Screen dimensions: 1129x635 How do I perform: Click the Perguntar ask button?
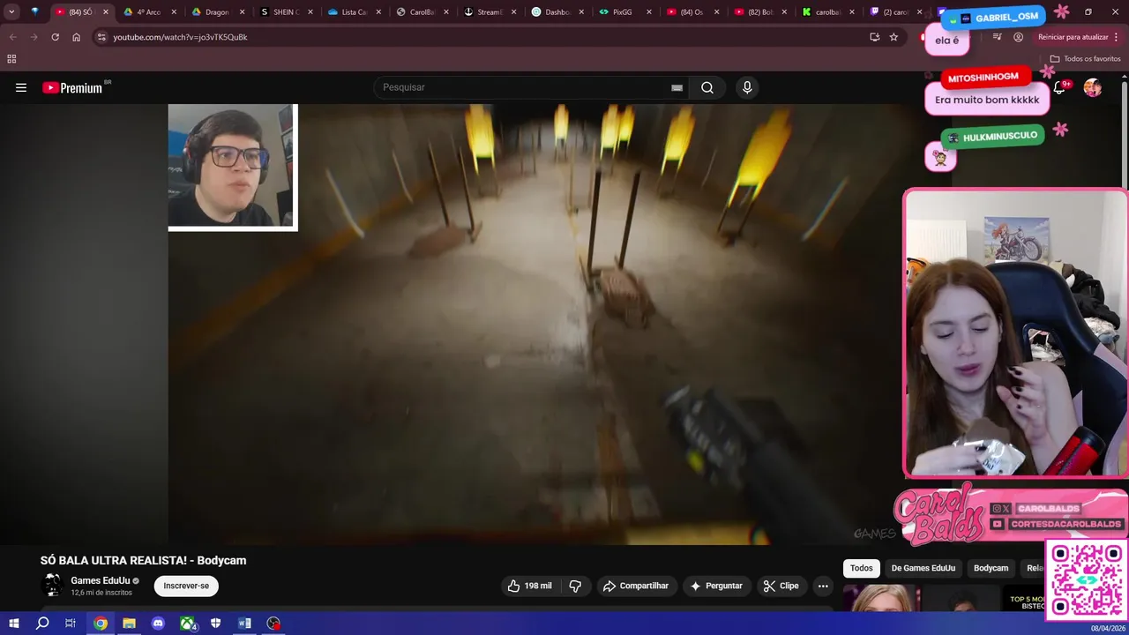[716, 586]
